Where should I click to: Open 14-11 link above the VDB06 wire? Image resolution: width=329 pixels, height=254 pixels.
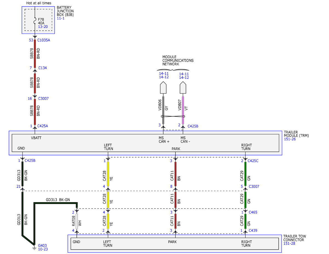(164, 73)
